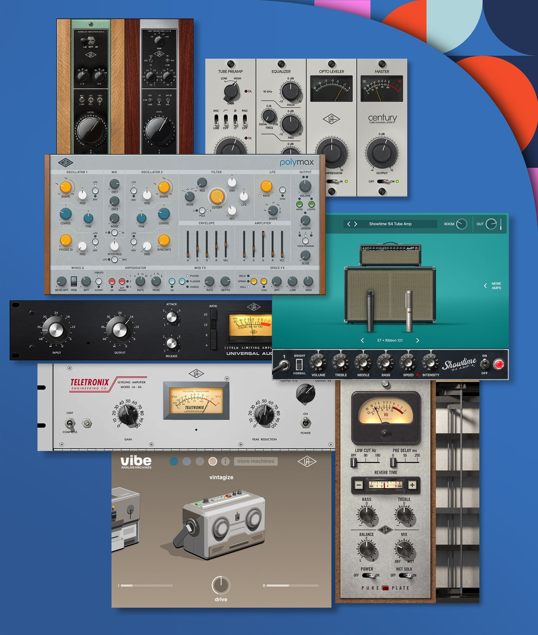
Task: Click the Pure Plate Treble knob
Action: coord(404,515)
